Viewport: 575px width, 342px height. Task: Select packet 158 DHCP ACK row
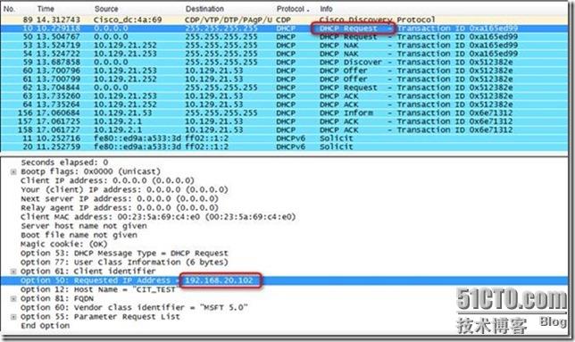(284, 129)
